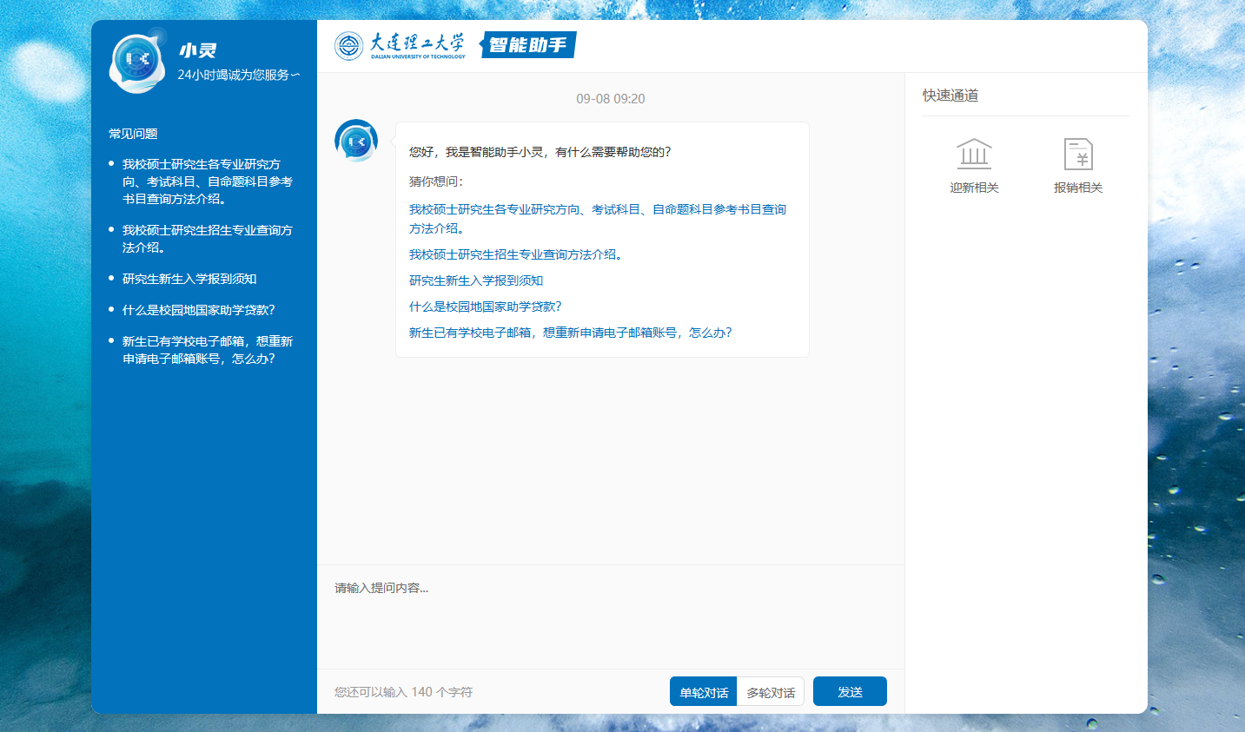
Task: Click the Dalian University of Technology logo
Action: (x=400, y=46)
